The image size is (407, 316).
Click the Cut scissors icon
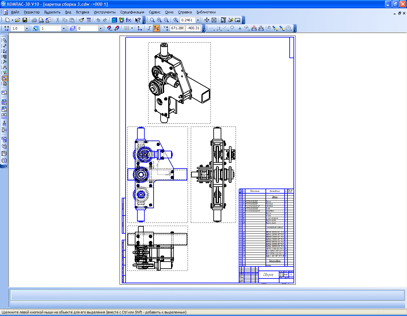[x=58, y=20]
